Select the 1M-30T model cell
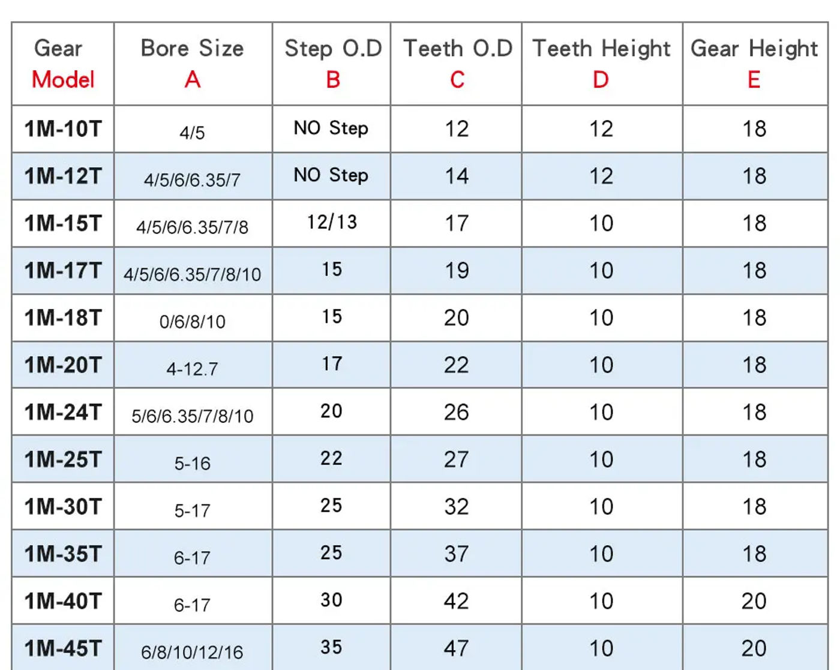The height and width of the screenshot is (670, 840). (63, 507)
